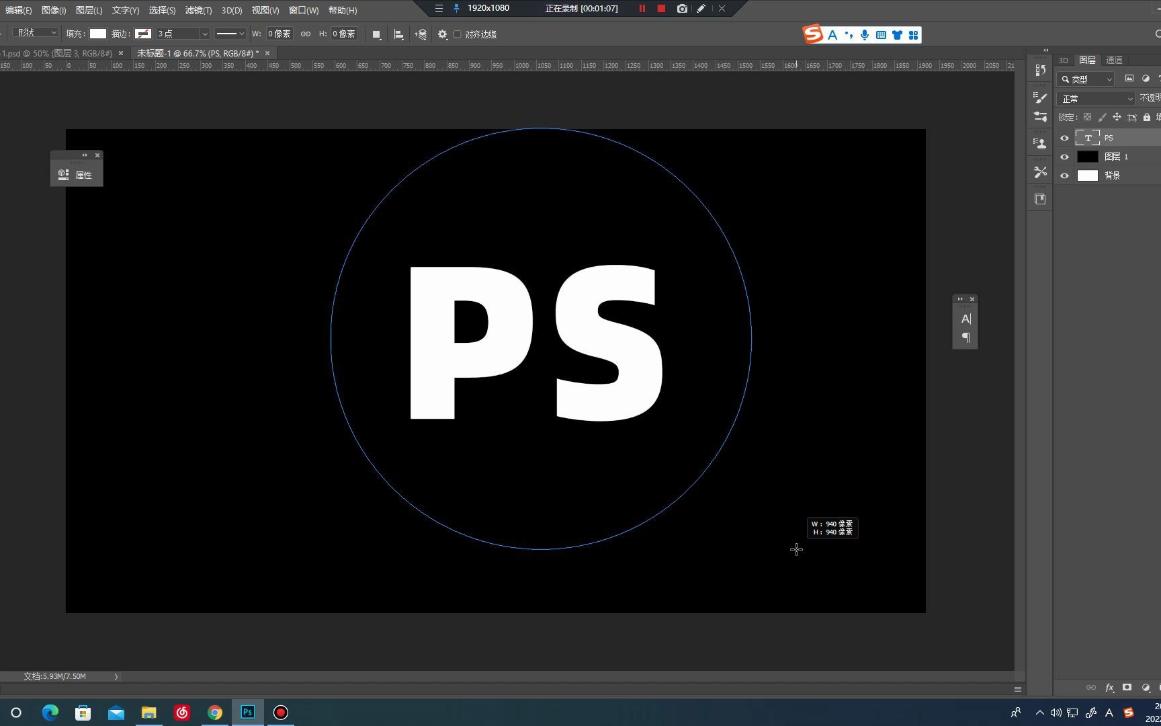
Task: Select the pen annotation icon in the recording bar
Action: (701, 9)
